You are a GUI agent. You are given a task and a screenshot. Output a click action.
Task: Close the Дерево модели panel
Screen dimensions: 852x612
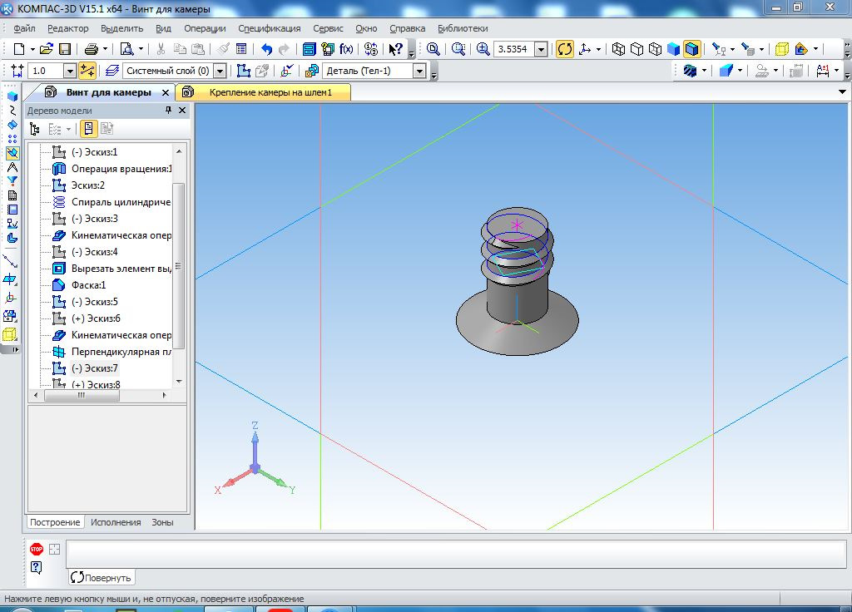[x=182, y=111]
